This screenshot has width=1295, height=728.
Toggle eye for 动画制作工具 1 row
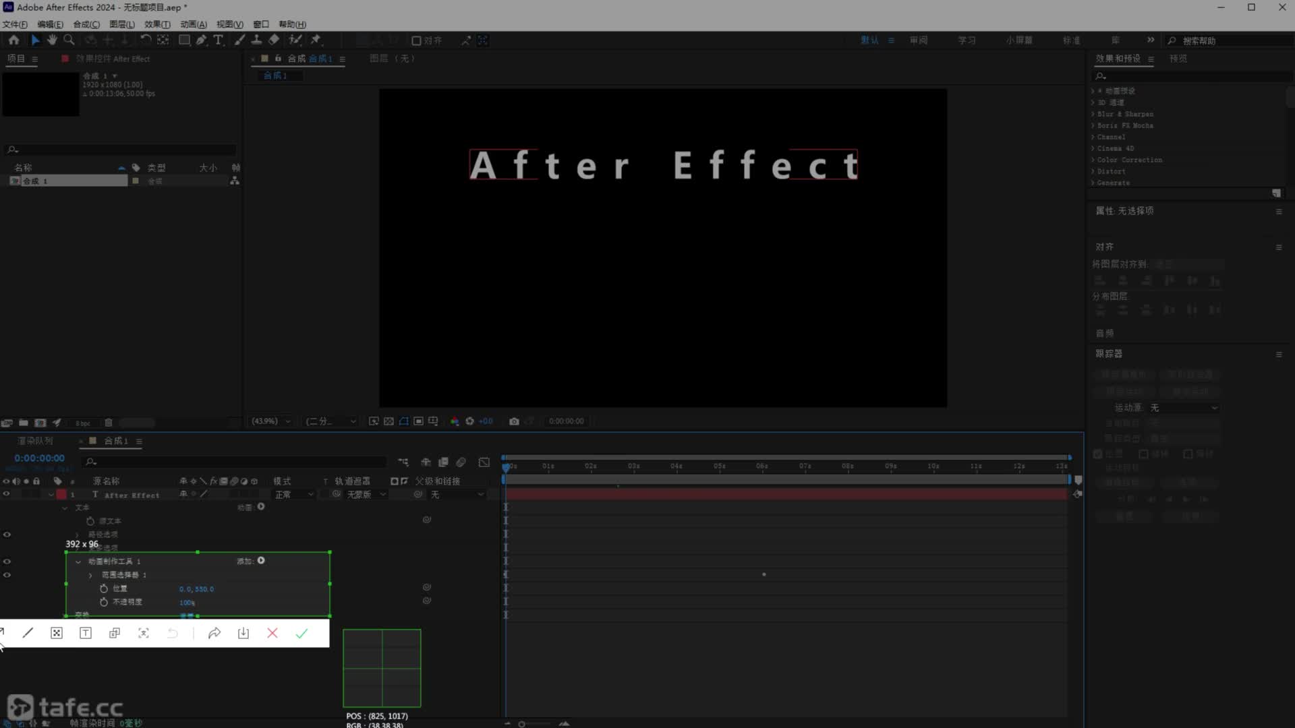7,562
